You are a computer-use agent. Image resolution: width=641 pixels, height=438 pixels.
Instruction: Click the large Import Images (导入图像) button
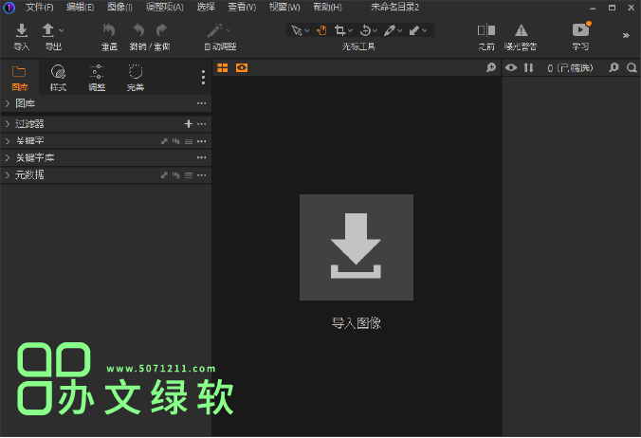(x=356, y=247)
